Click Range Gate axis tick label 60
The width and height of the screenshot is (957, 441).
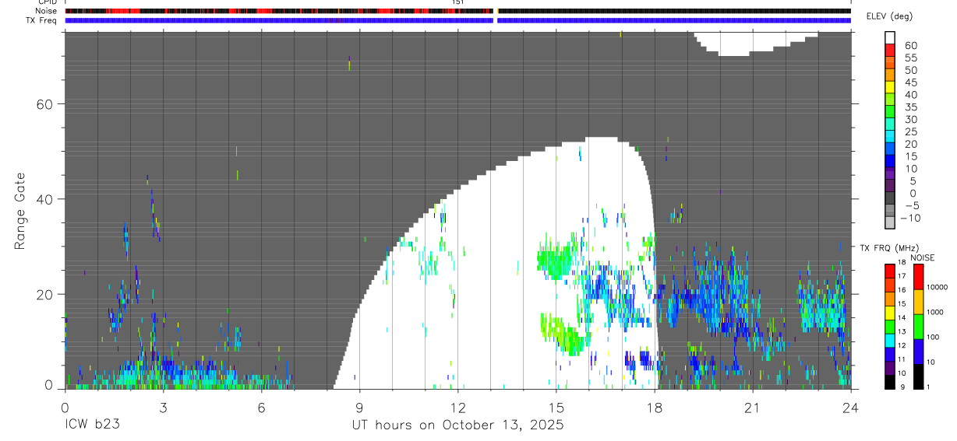tap(44, 104)
